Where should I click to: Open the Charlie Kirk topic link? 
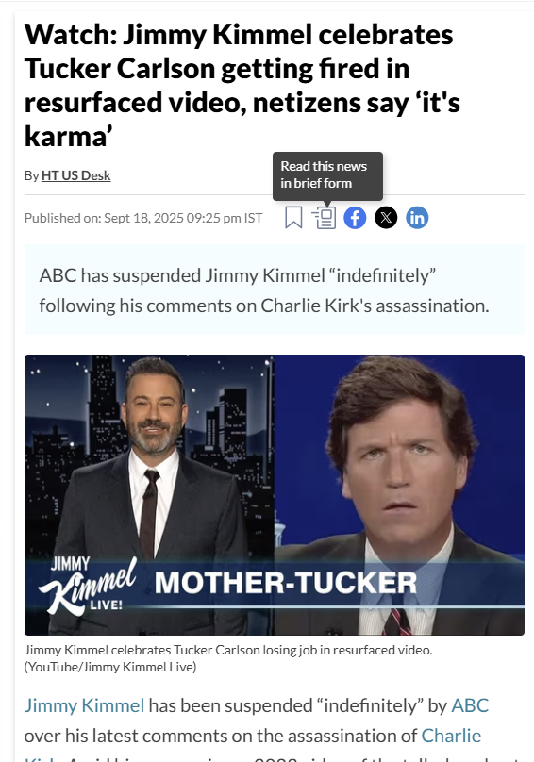[x=451, y=736]
